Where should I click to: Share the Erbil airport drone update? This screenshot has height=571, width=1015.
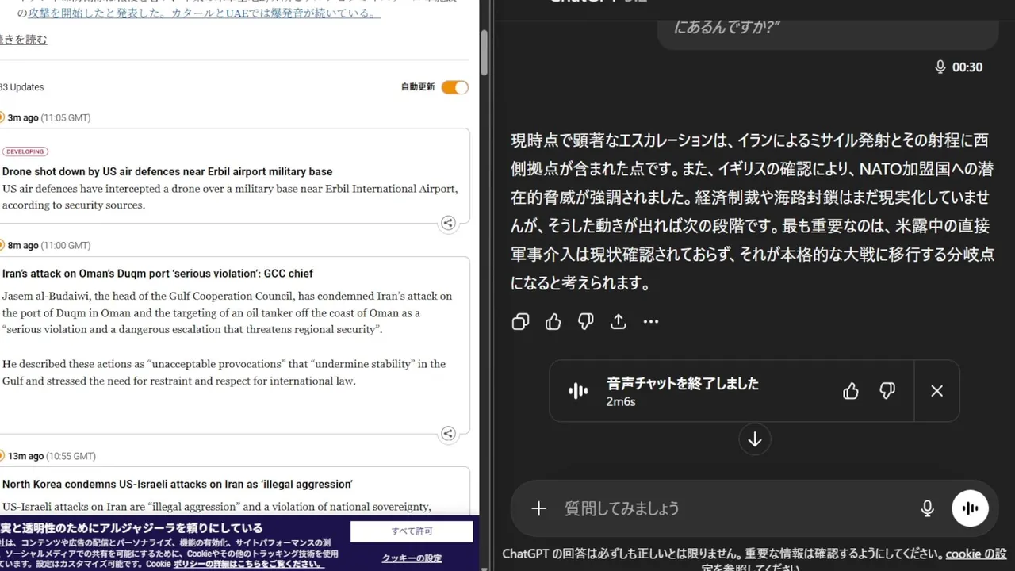pos(448,223)
